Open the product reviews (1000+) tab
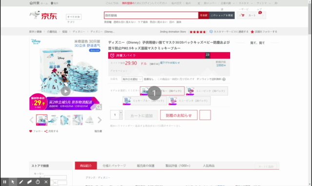 coord(178,165)
